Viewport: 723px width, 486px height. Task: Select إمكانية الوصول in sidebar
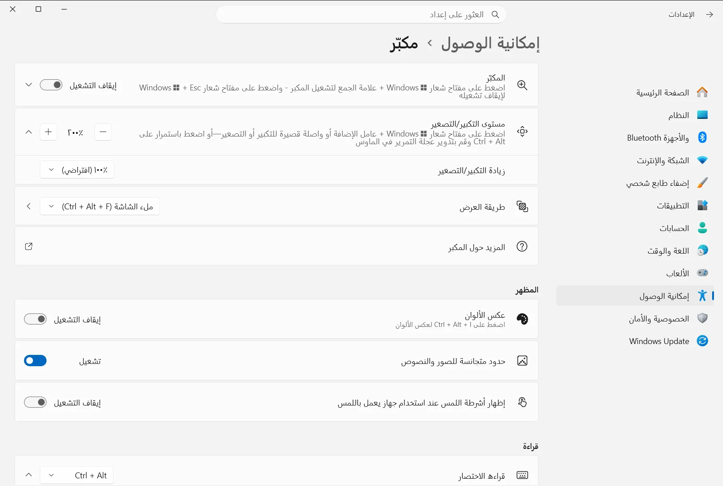pyautogui.click(x=635, y=296)
